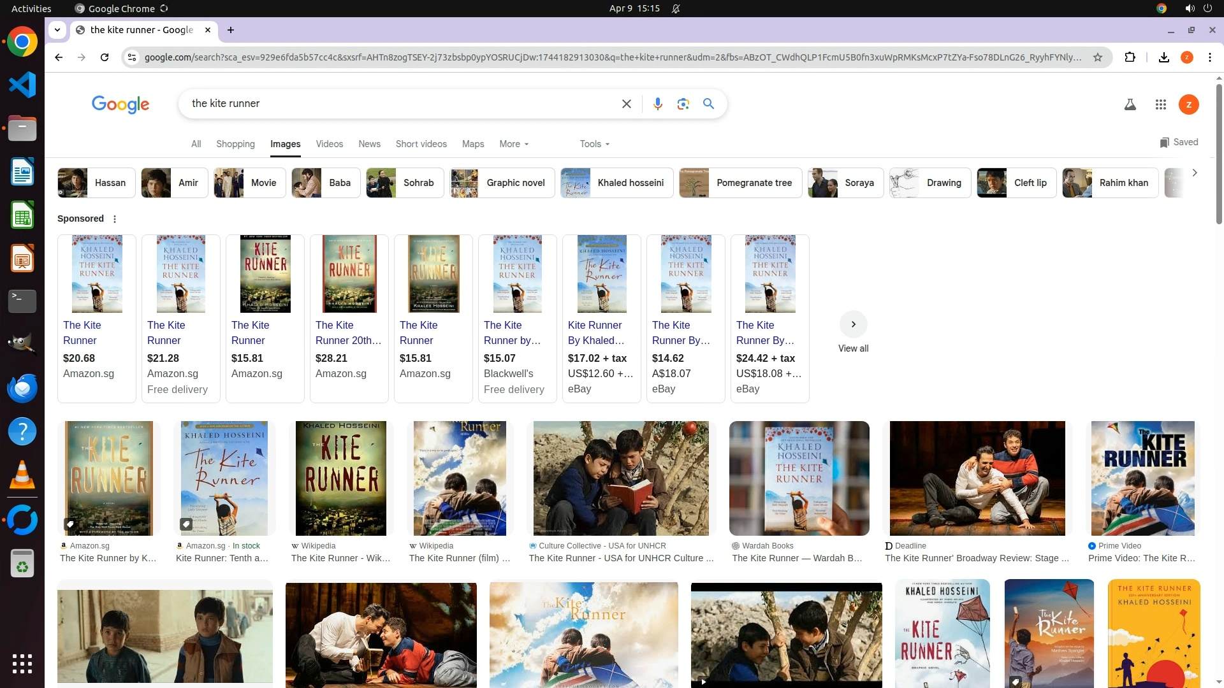Screen dimensions: 1224x688
Task: Select the Khaled hosseini filter chip
Action: 616,183
